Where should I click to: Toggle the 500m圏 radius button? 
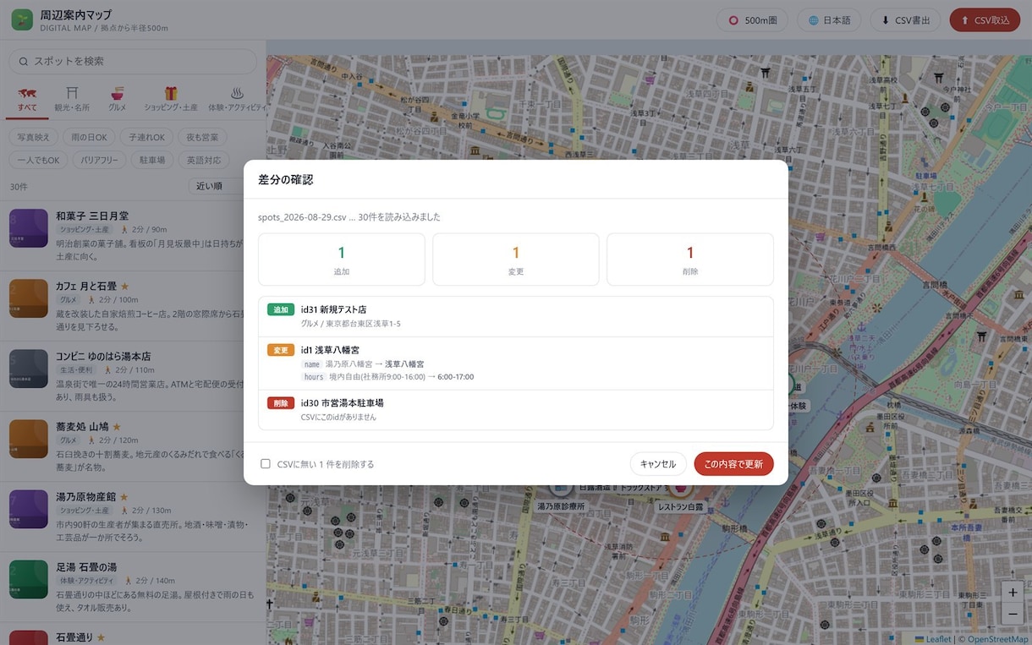(x=752, y=20)
